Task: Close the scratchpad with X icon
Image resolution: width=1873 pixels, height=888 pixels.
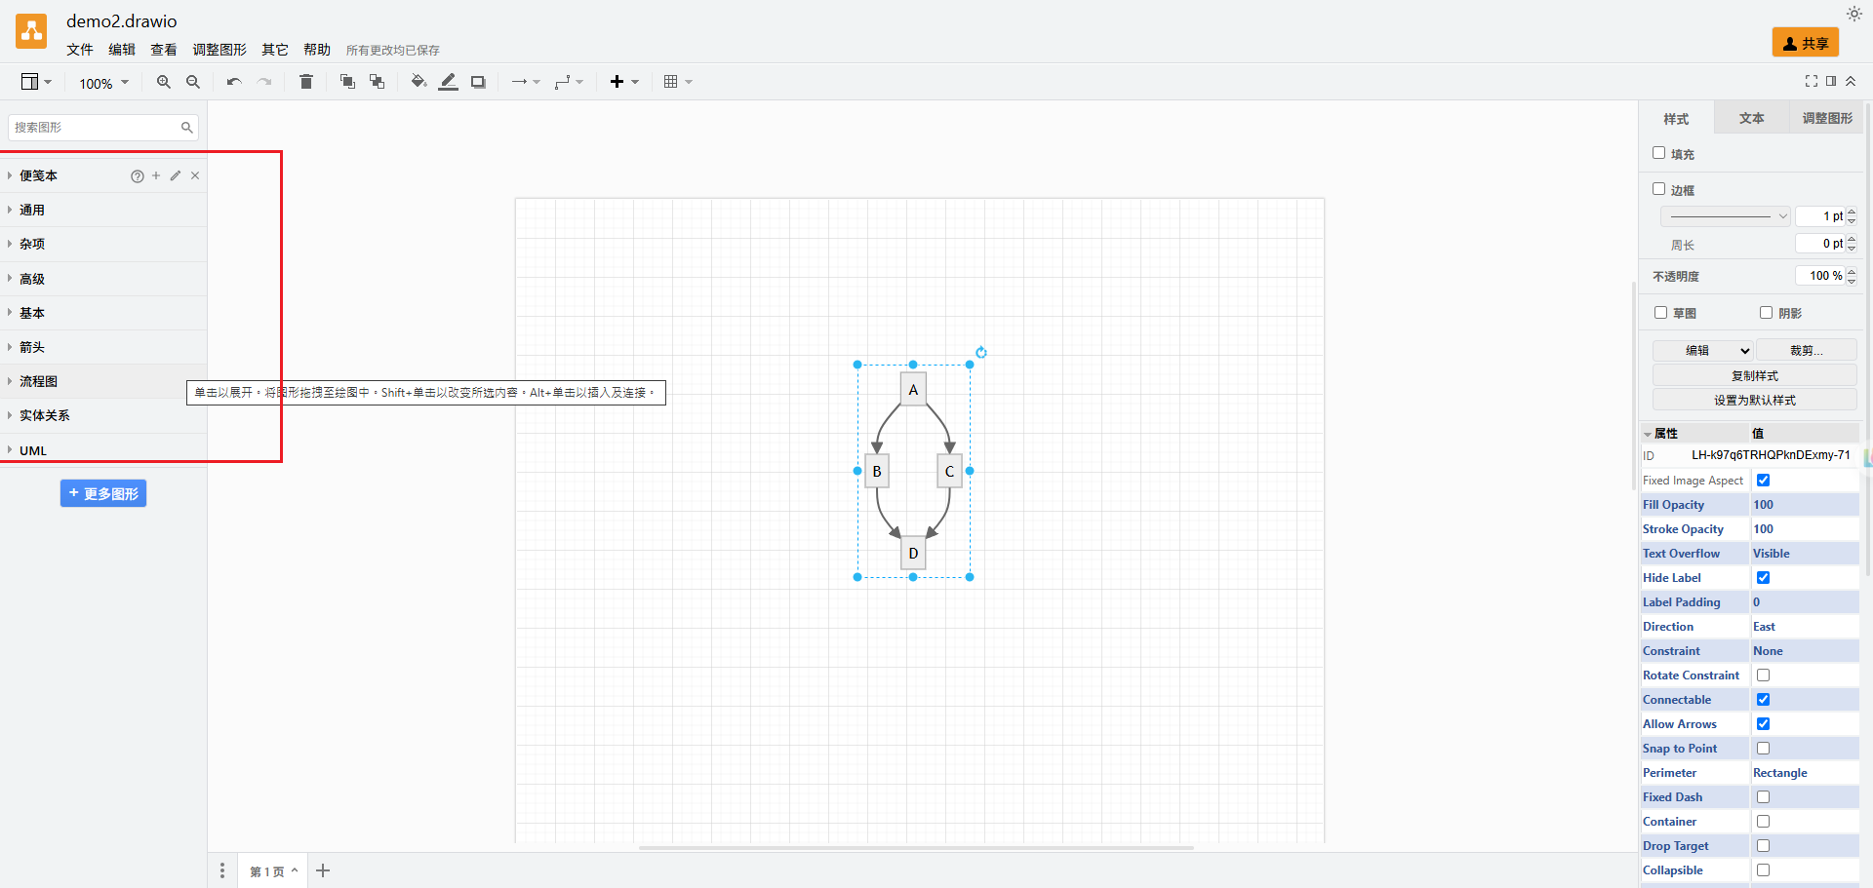Action: pos(195,175)
